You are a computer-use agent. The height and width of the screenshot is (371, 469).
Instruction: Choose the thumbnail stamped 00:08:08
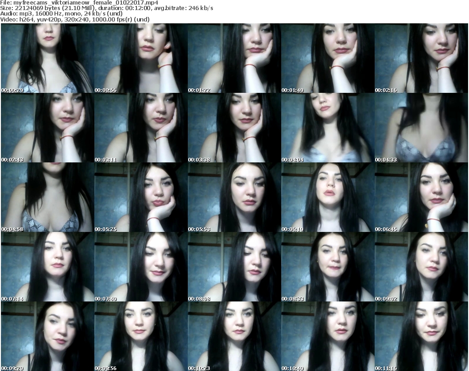point(234,267)
